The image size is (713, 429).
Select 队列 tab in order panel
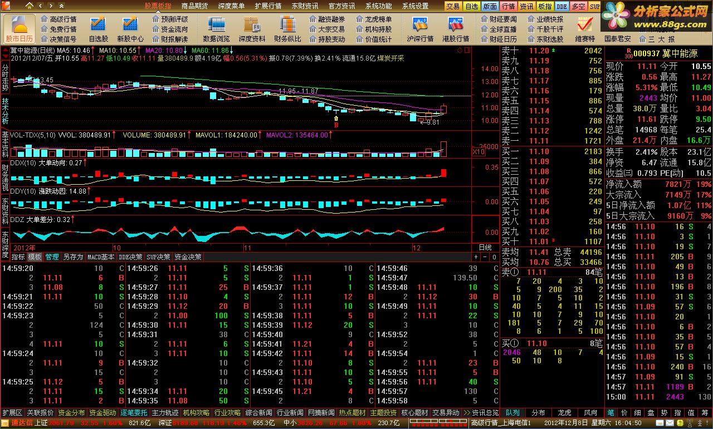[512, 413]
